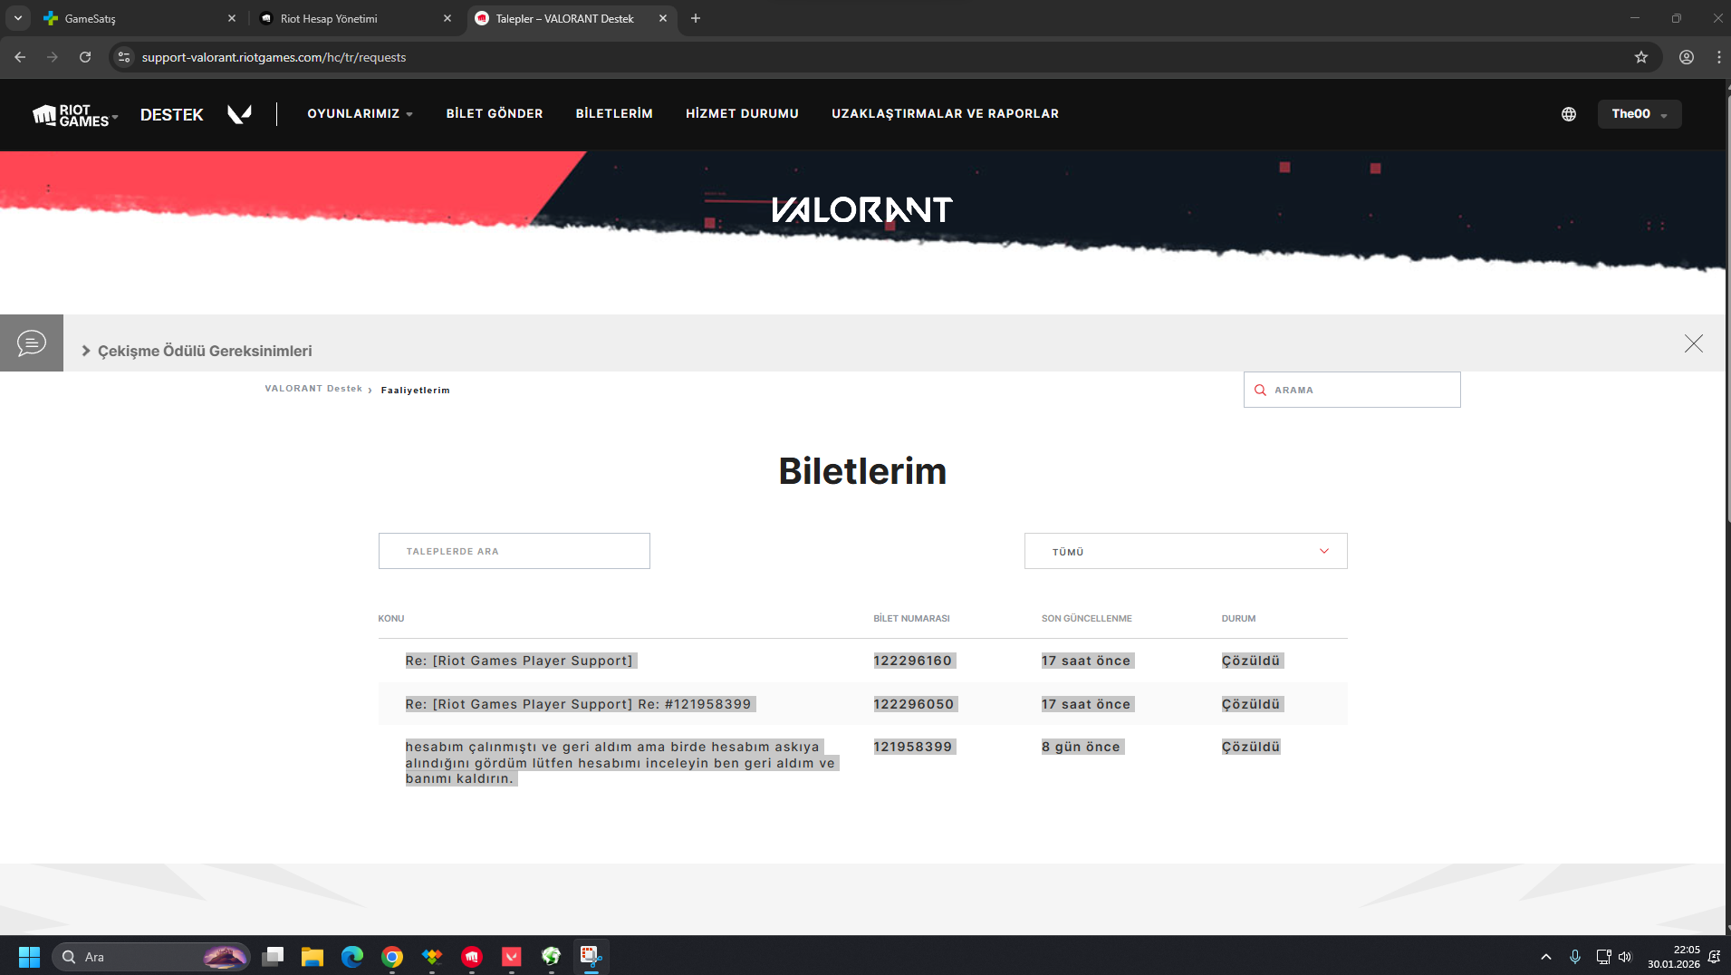Bookmark this page with the star icon

point(1641,57)
